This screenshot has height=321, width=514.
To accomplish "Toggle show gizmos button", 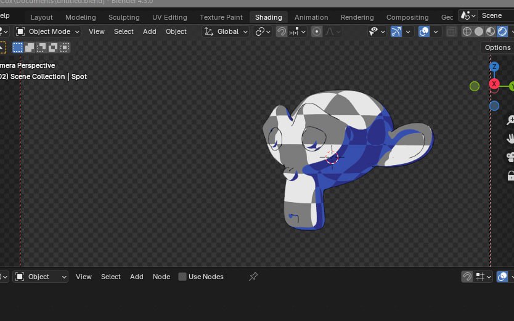I will [396, 31].
